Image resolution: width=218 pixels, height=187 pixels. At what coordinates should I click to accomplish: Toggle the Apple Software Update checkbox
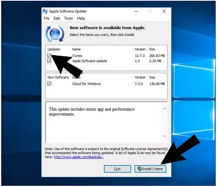[x=49, y=61]
